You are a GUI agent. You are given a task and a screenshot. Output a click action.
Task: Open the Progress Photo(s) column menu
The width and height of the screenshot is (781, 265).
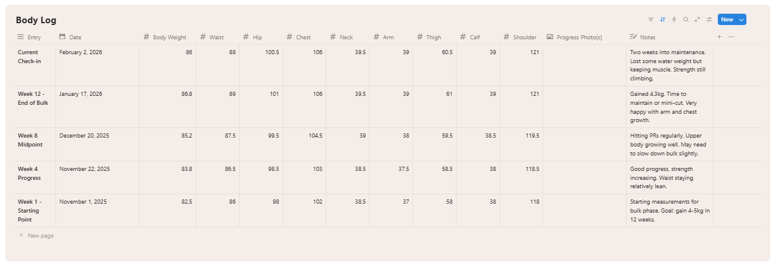click(x=578, y=38)
